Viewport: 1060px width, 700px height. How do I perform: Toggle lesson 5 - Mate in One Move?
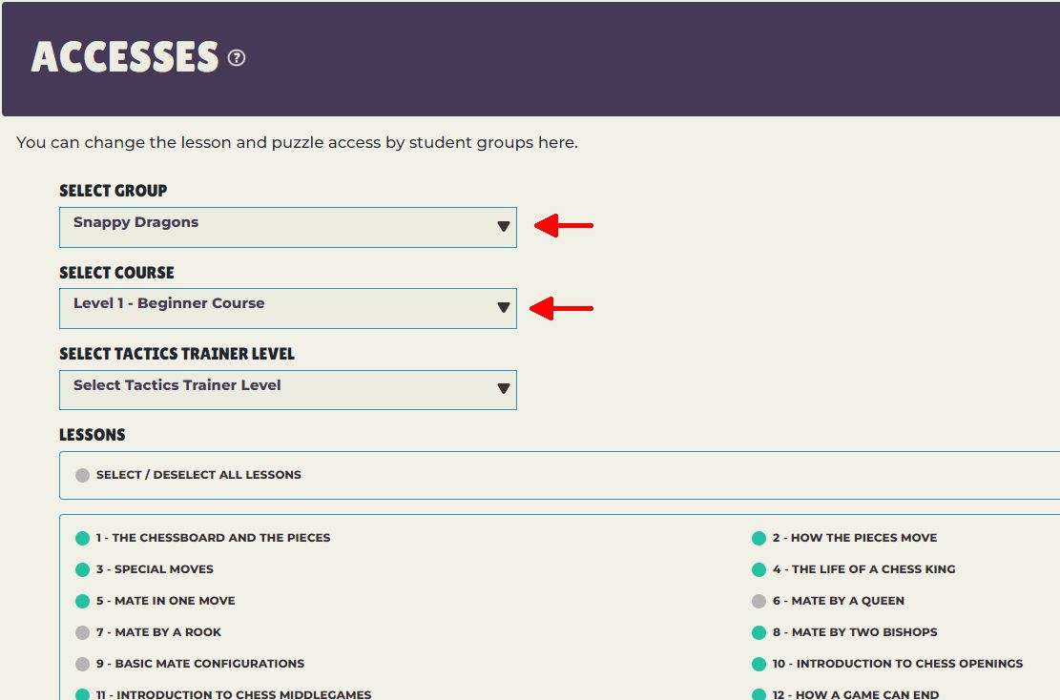tap(82, 600)
